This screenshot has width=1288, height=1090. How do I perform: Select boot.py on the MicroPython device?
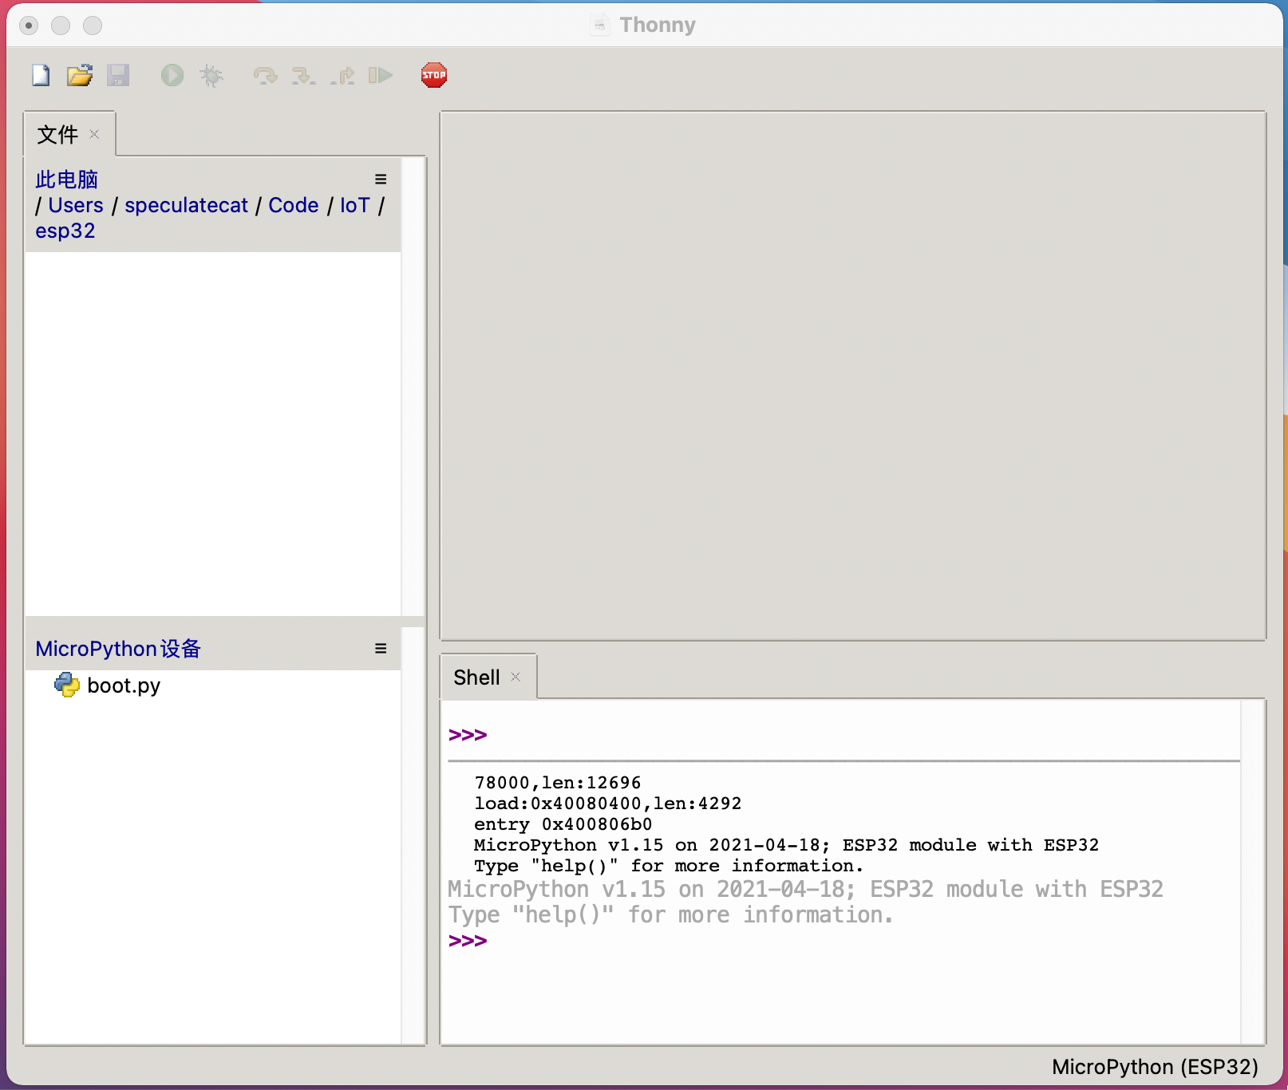[x=124, y=685]
